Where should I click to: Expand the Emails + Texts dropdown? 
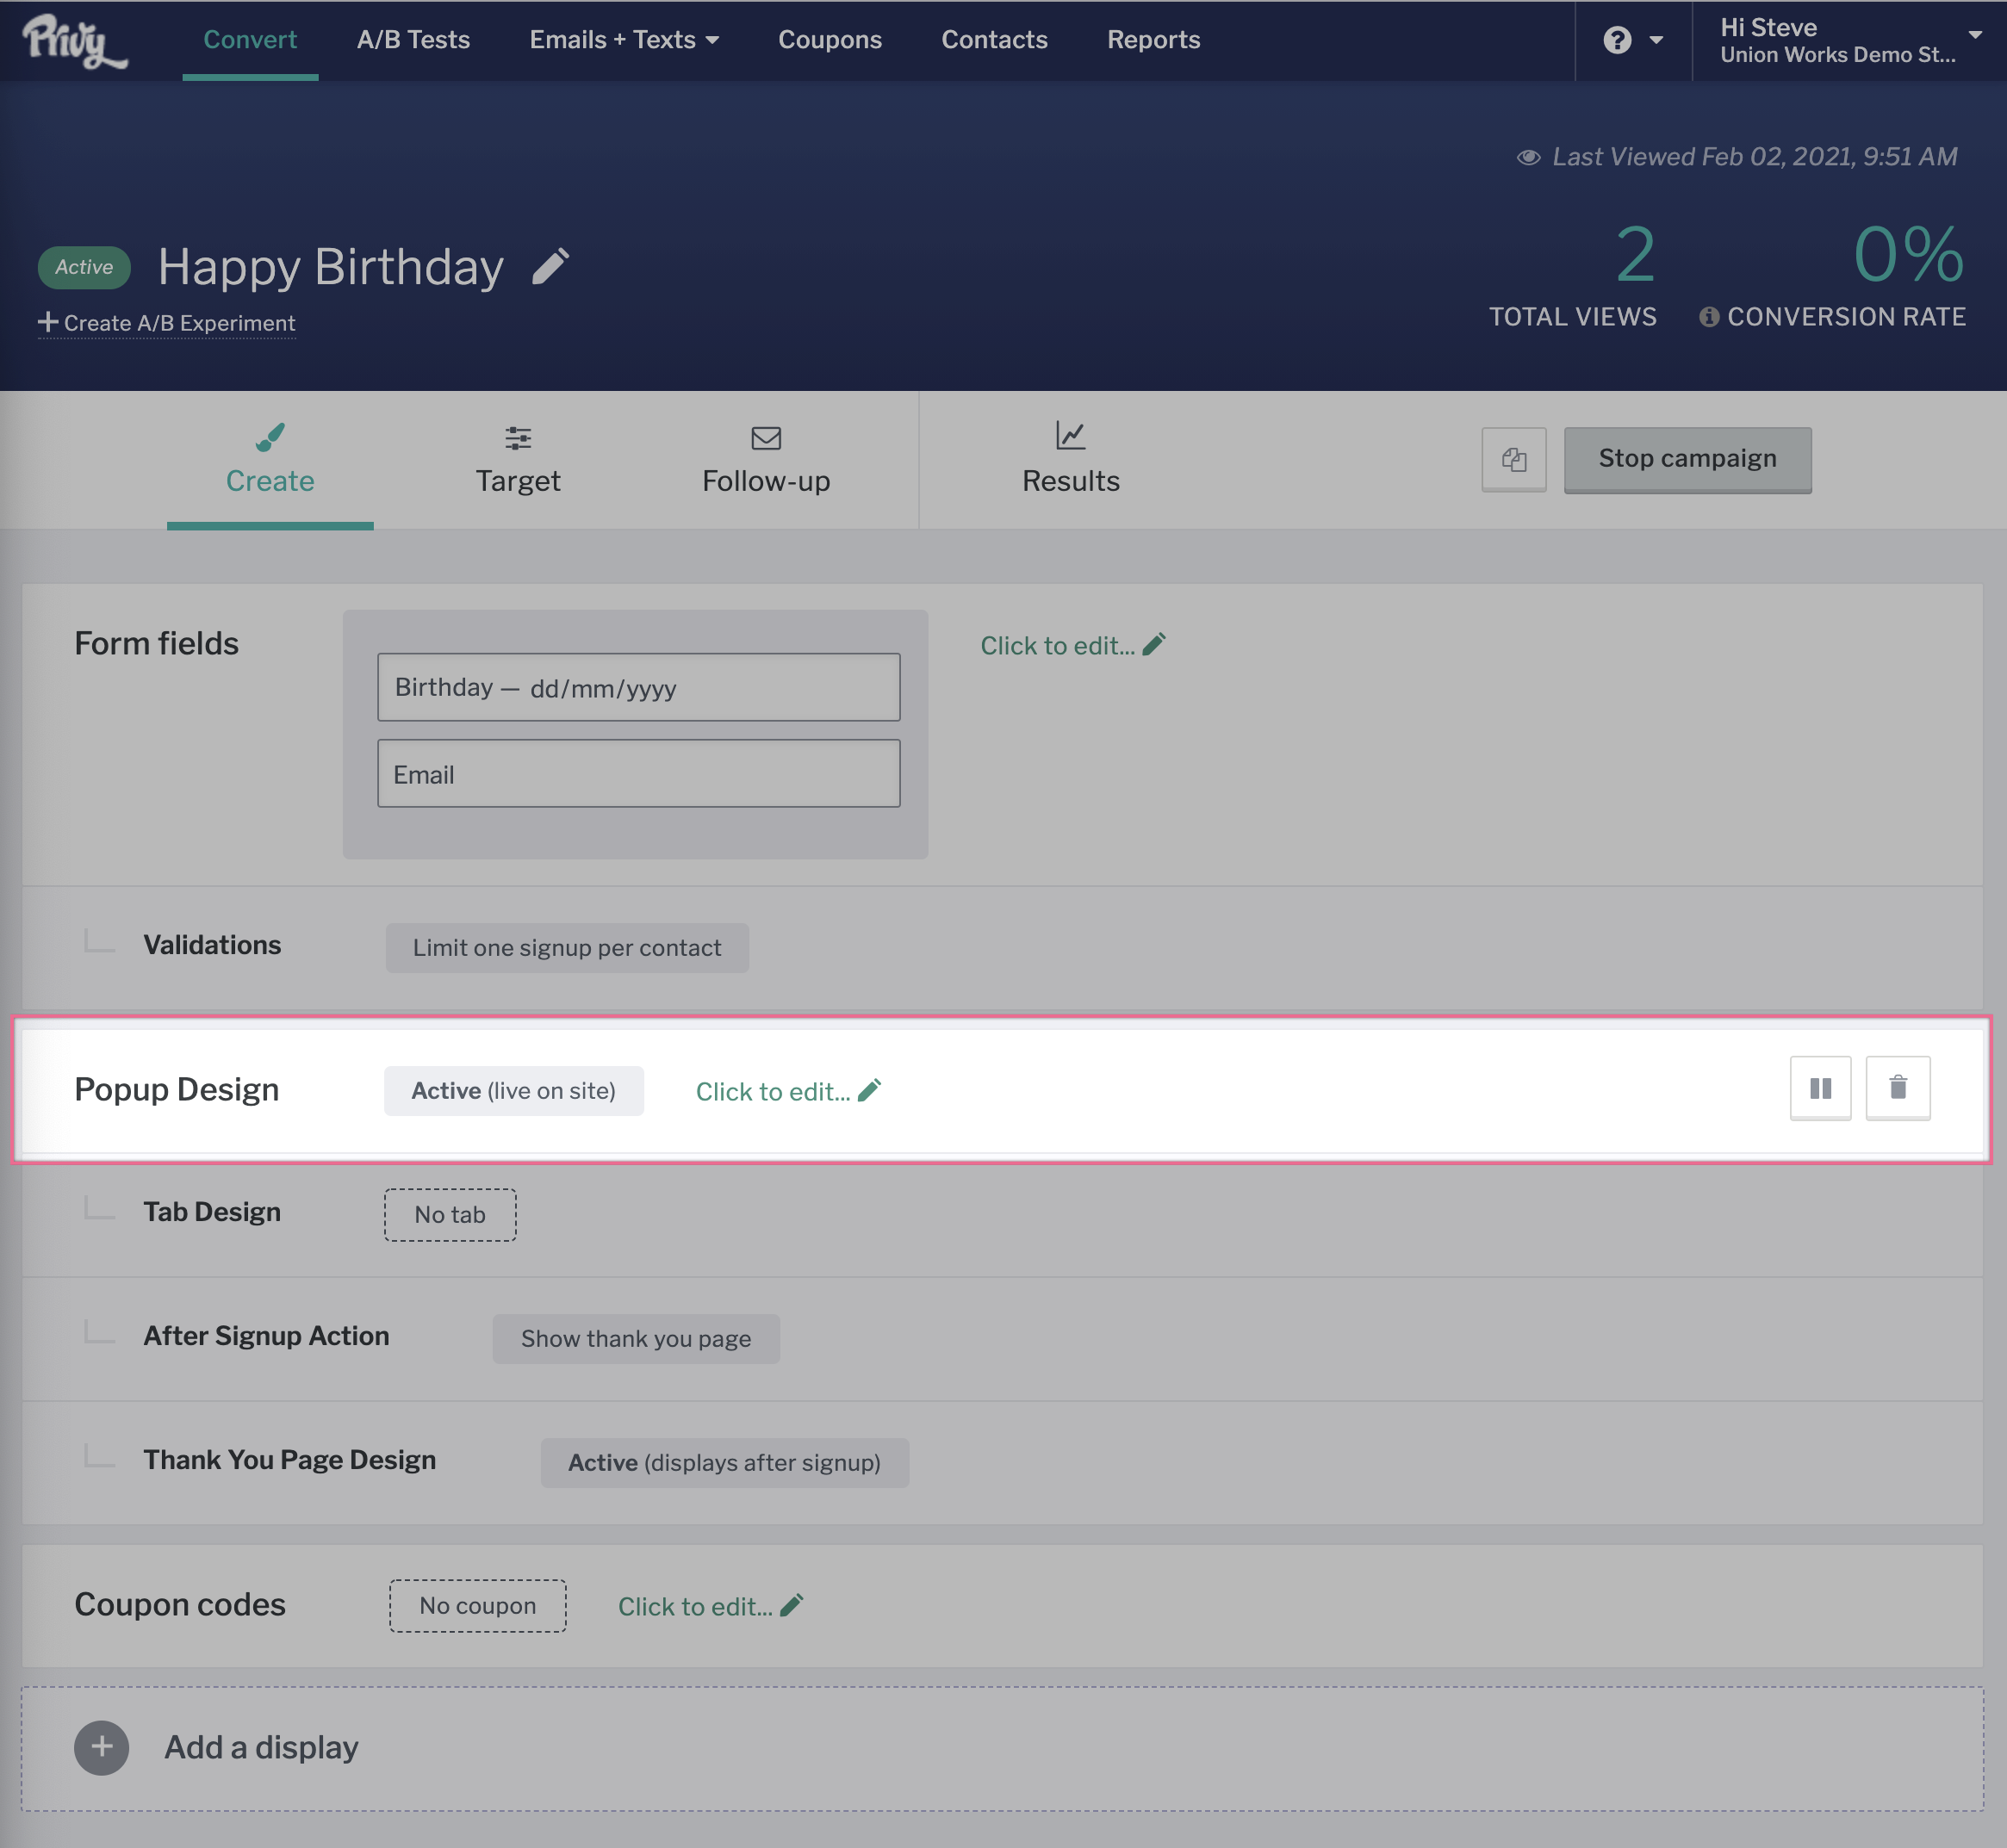(x=624, y=40)
